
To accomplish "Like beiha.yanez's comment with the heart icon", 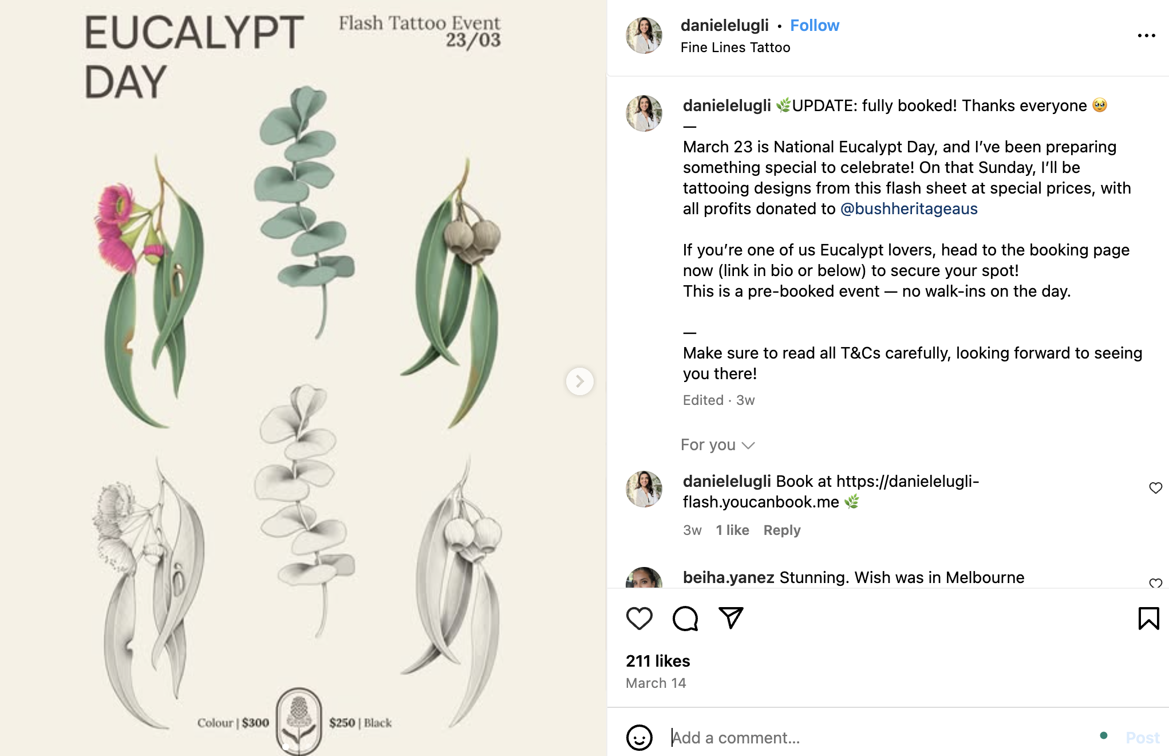I will 1156,582.
